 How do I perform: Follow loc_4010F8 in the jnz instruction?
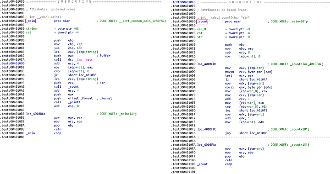point(258,111)
